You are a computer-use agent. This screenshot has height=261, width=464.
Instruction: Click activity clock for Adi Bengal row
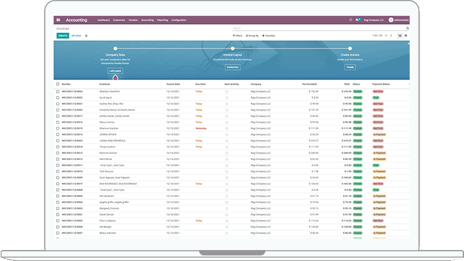pyautogui.click(x=227, y=227)
